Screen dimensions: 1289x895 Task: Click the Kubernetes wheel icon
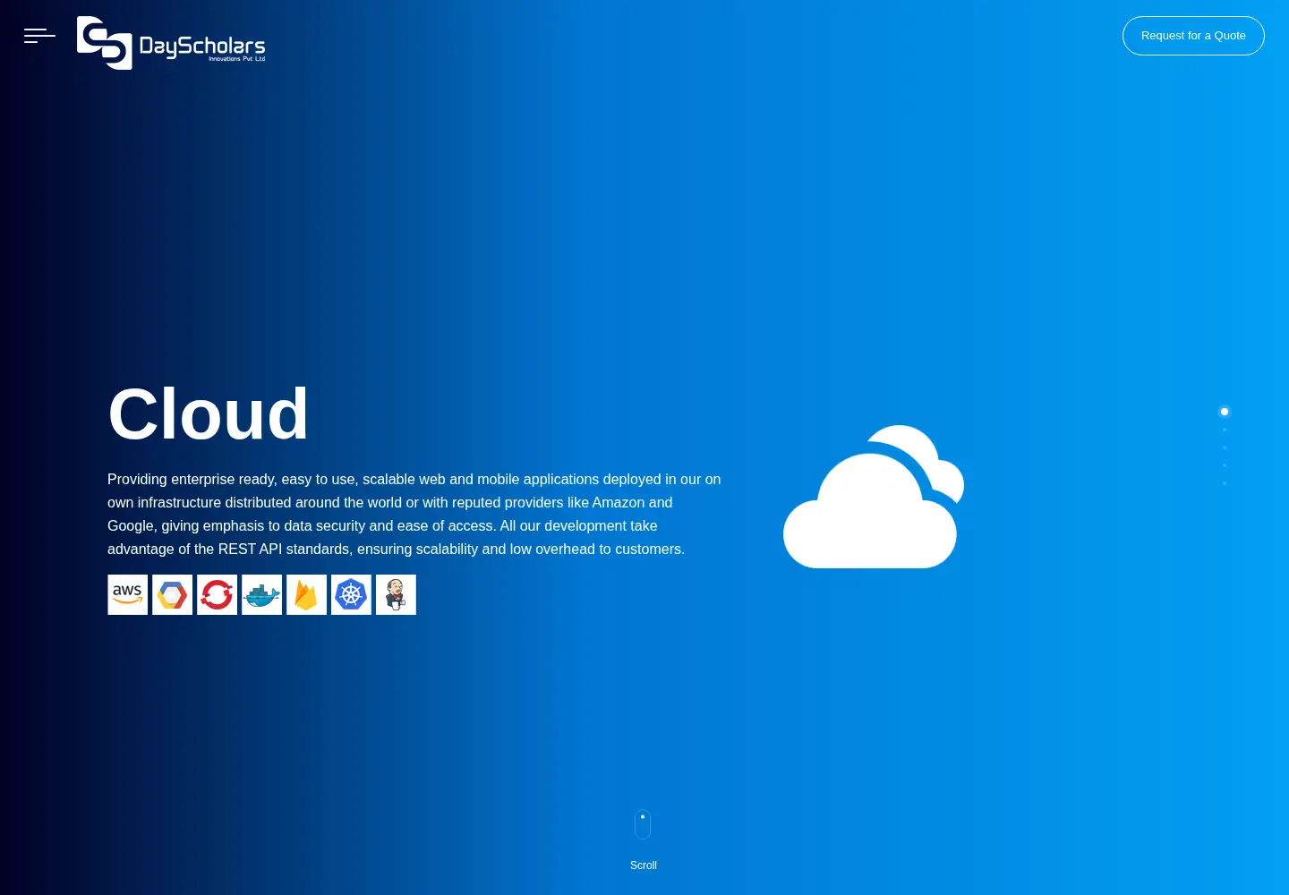(x=351, y=594)
